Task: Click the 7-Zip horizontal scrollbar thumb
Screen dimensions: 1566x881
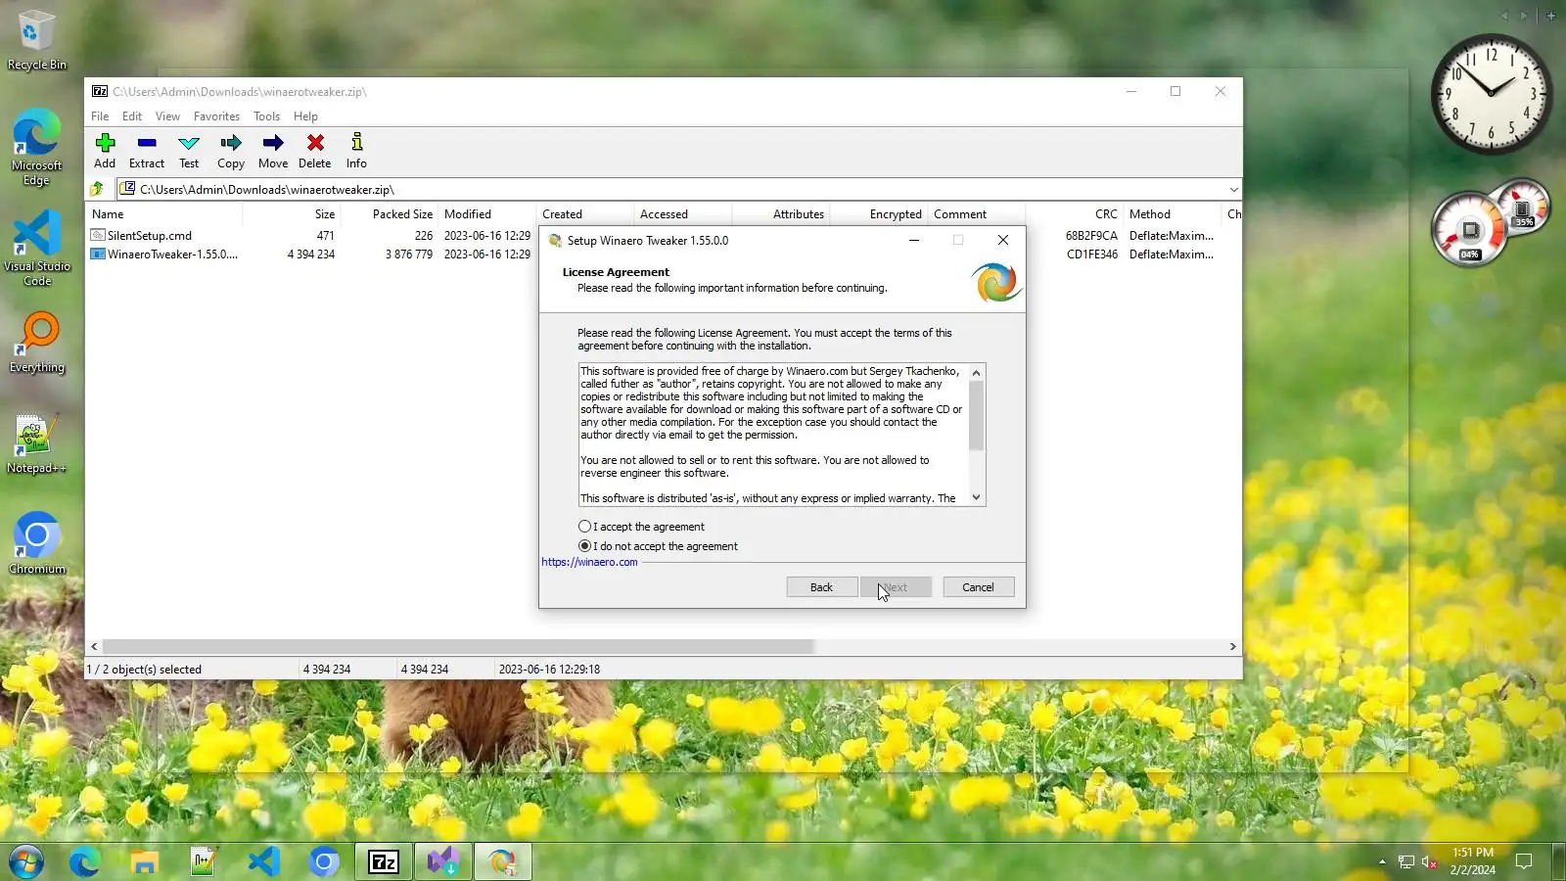Action: click(458, 647)
